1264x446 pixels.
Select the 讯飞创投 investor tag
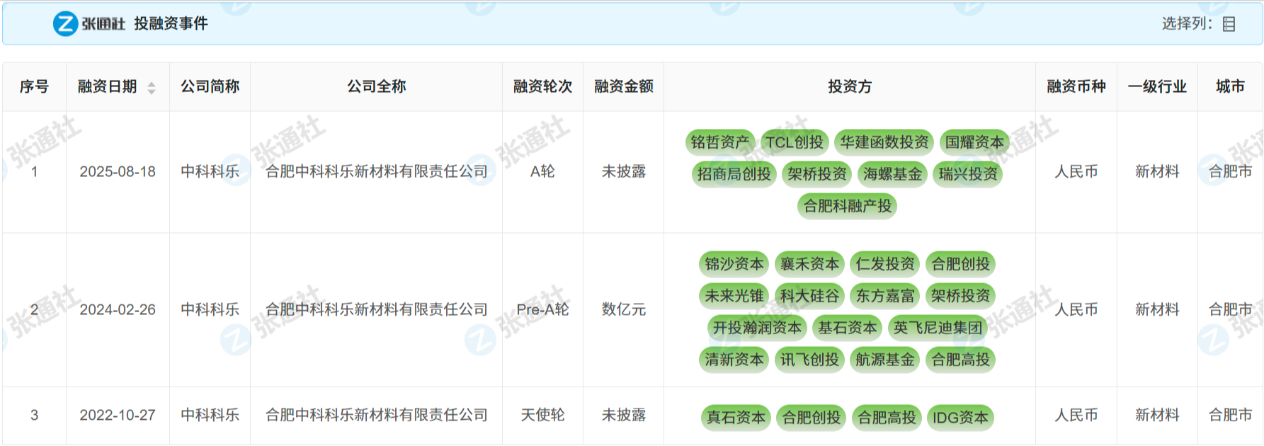click(809, 360)
